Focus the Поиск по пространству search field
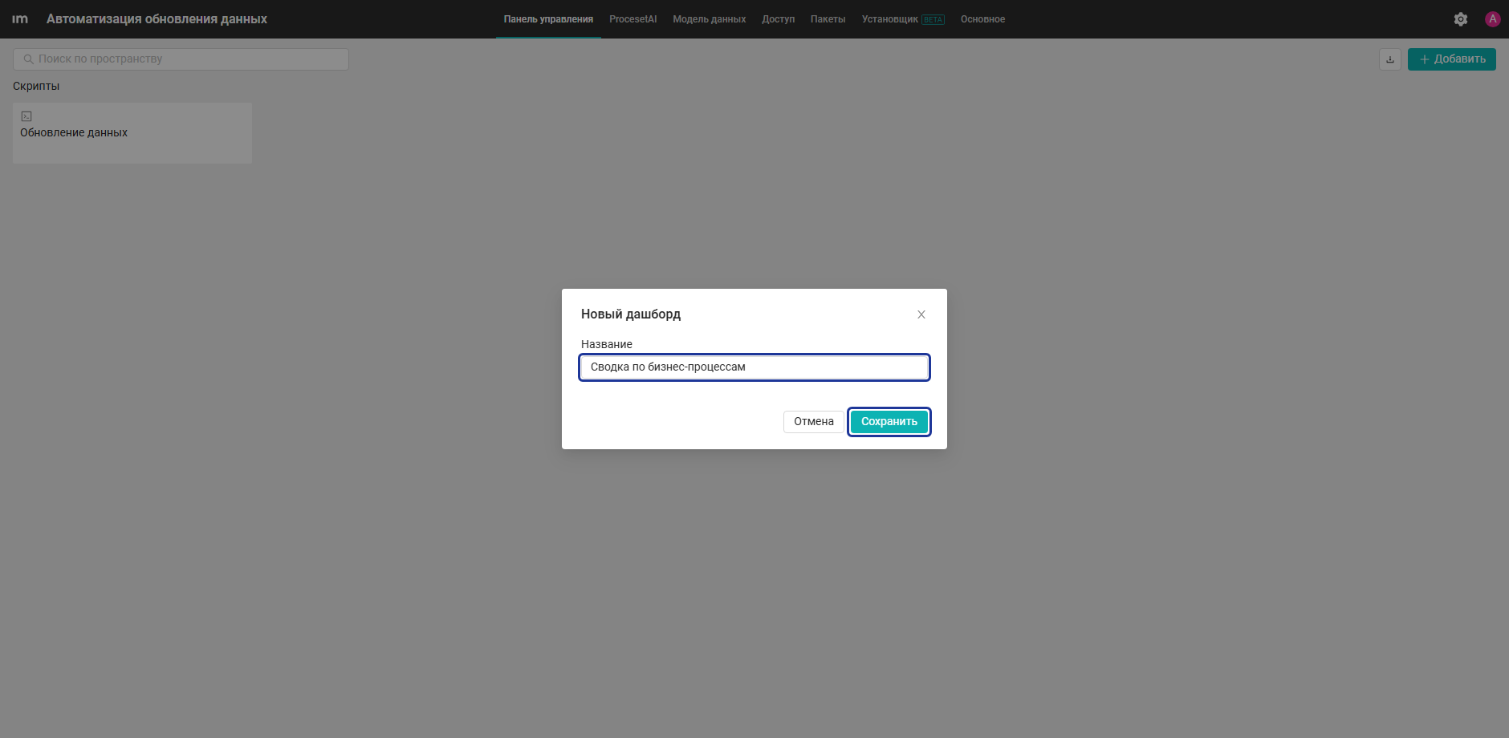This screenshot has height=738, width=1509. coord(181,59)
